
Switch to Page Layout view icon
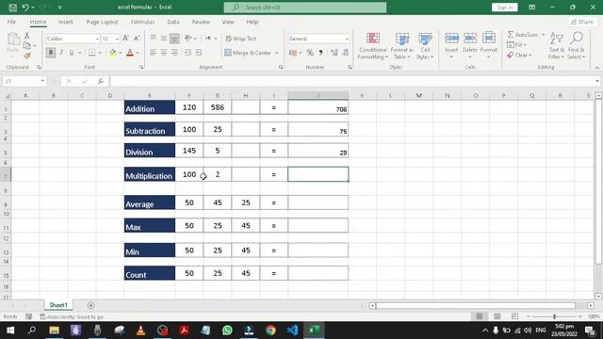pos(497,316)
